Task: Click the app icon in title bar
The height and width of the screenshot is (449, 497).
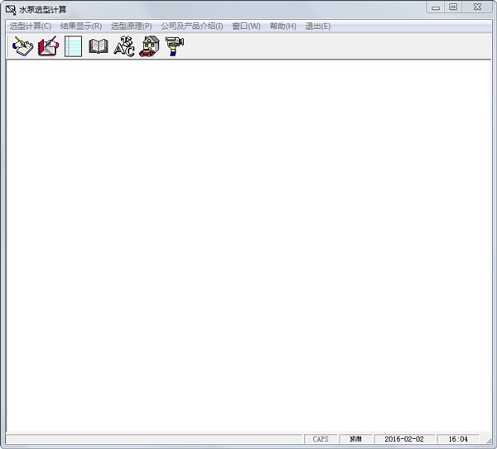Action: coord(11,10)
